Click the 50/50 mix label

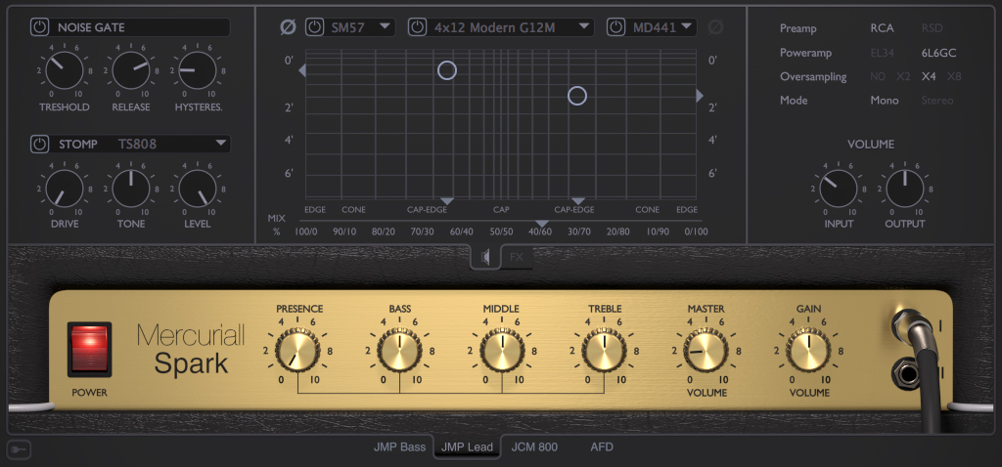(502, 232)
